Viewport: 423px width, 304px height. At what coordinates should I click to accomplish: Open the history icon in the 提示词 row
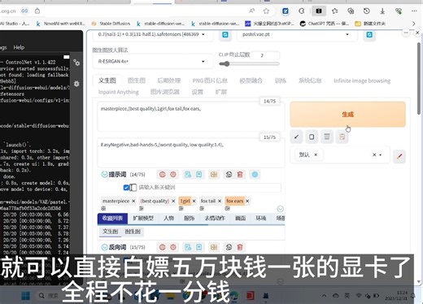coord(229,175)
